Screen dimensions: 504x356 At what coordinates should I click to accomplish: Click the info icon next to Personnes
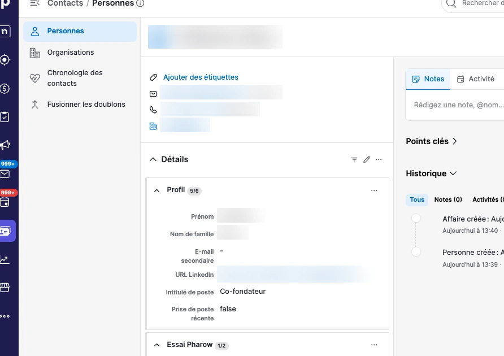(x=140, y=3)
